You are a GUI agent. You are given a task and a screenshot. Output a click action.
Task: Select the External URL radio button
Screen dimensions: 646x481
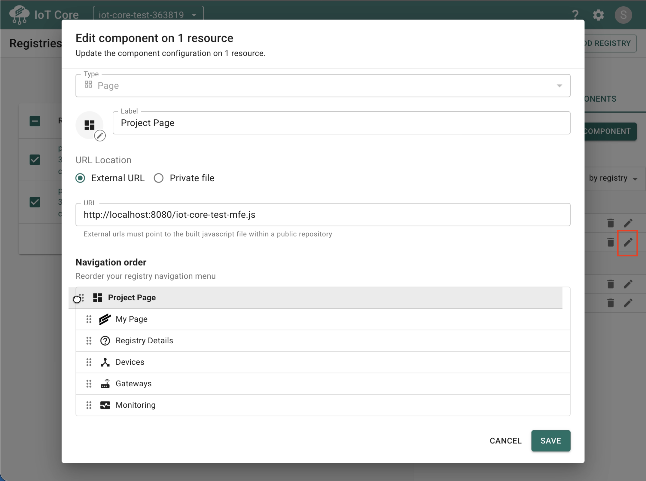coord(80,178)
